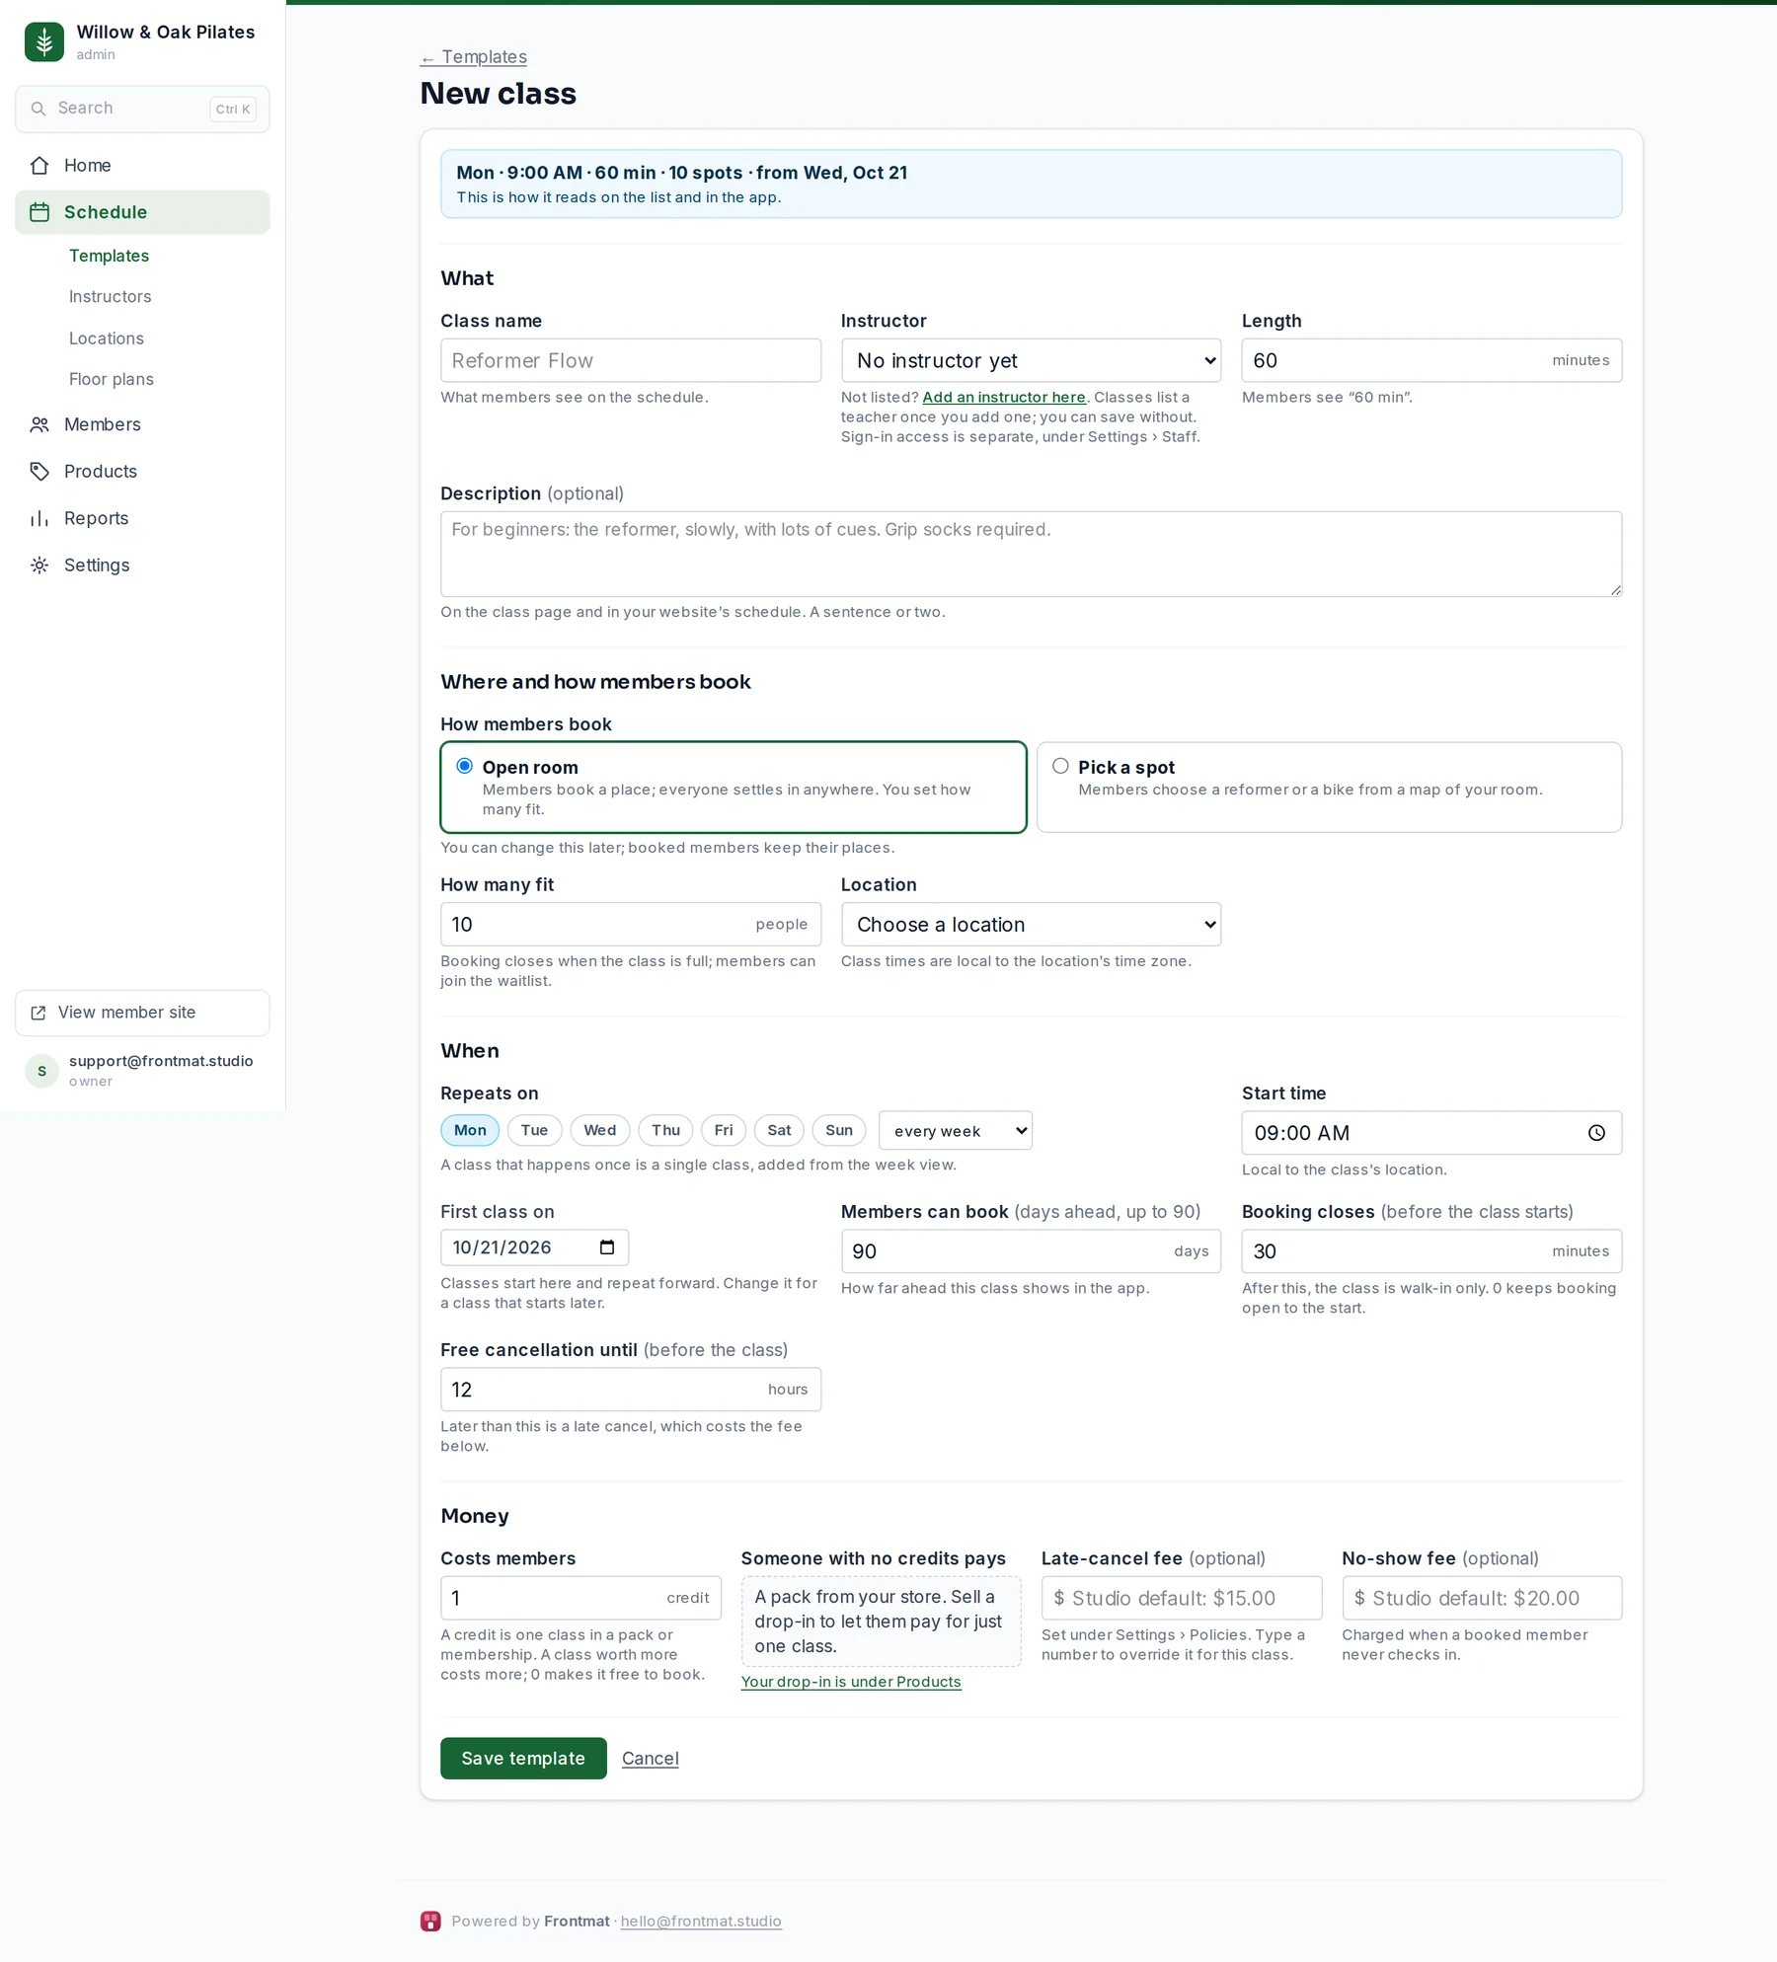Click the Settings gear icon

pos(39,566)
